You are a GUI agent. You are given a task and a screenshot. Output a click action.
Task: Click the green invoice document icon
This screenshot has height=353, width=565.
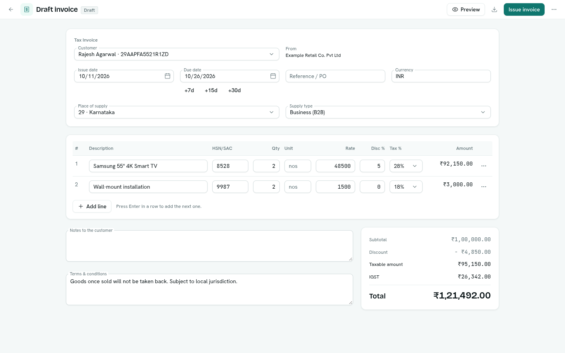27,9
